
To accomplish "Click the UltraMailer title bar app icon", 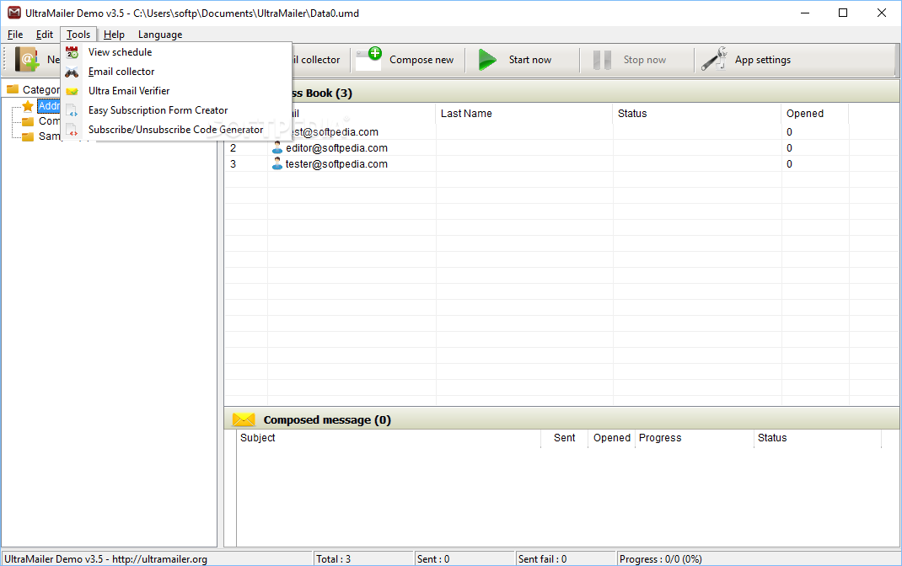I will (x=13, y=13).
